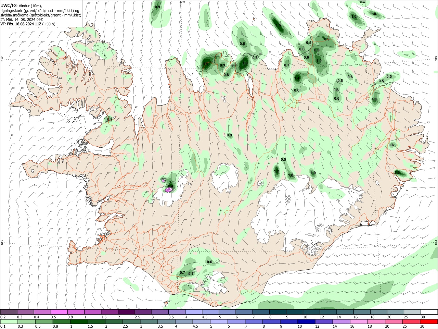
Task: Click the '0.2' label on the snow scale
Action: pyautogui.click(x=3, y=317)
